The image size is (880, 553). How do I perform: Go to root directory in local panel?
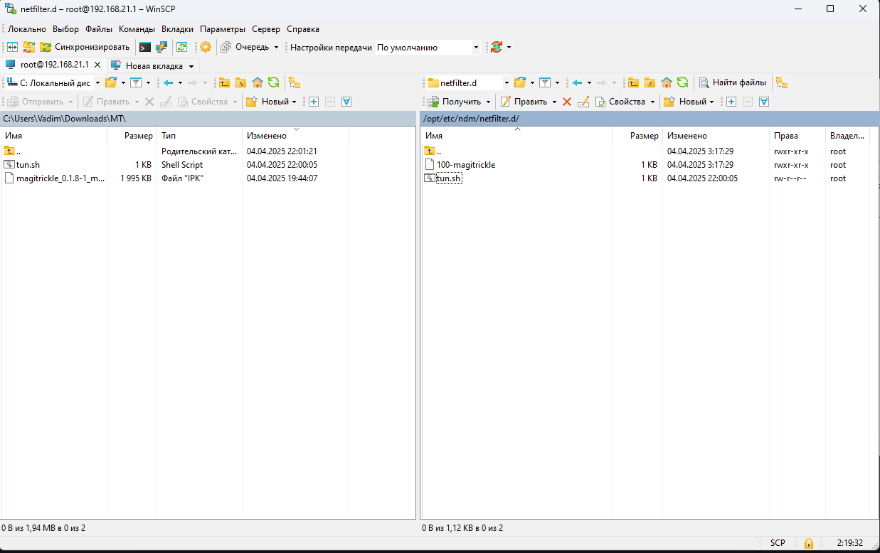(240, 82)
